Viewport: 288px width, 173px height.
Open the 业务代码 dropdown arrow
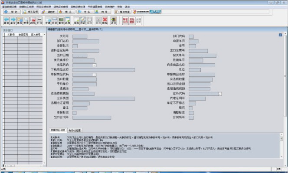[220, 94]
